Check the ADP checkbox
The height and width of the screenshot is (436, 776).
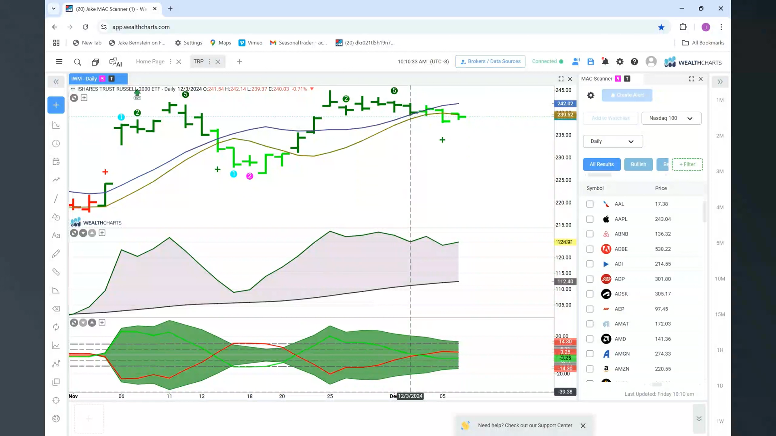tap(590, 279)
